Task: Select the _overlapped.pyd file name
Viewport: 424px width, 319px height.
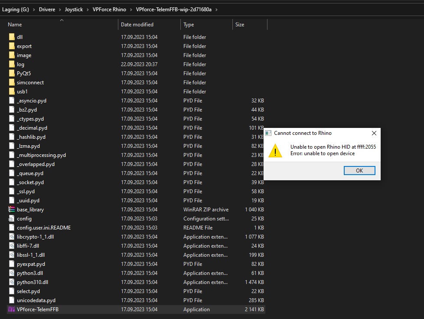Action: pyautogui.click(x=36, y=164)
